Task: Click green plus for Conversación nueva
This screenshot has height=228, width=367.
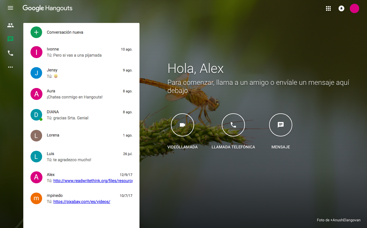Action: (x=36, y=32)
